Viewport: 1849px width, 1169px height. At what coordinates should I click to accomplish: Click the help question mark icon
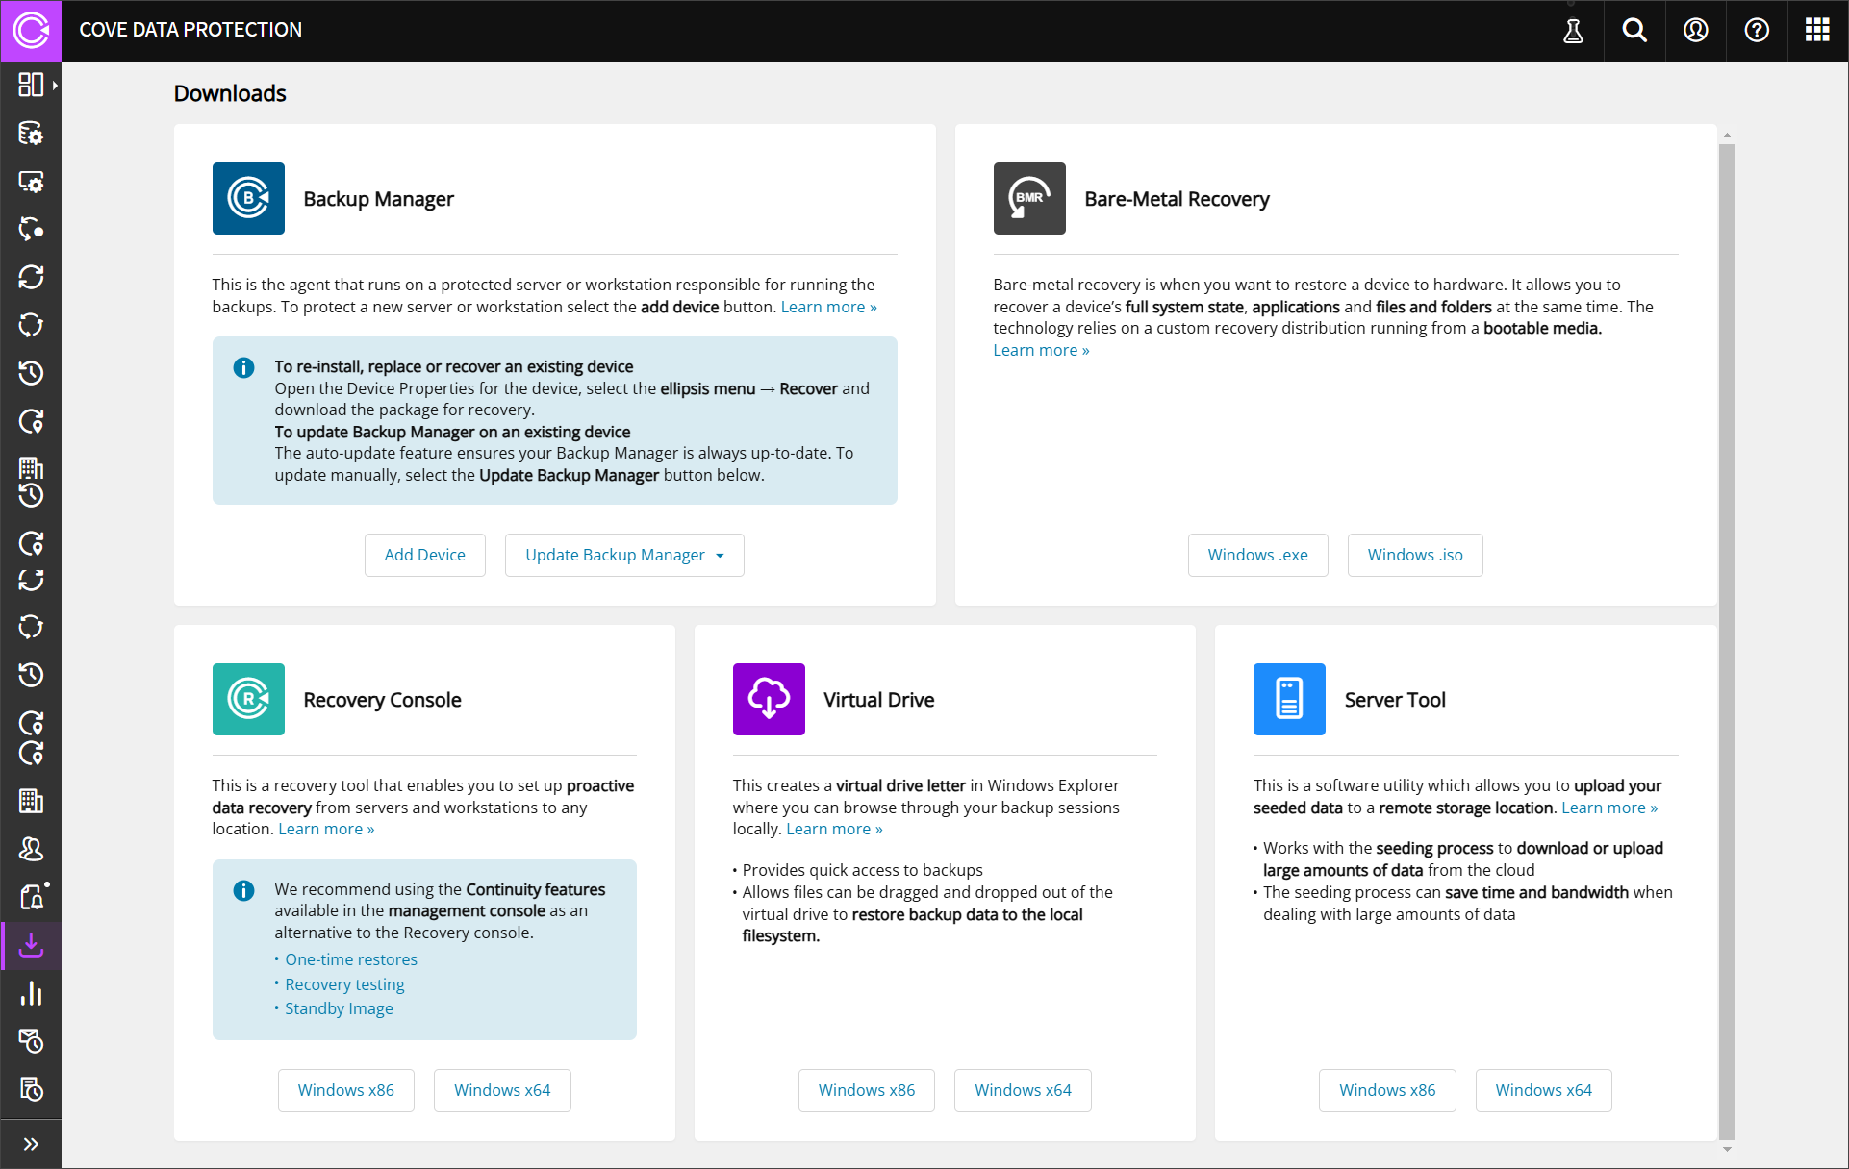coord(1757,31)
